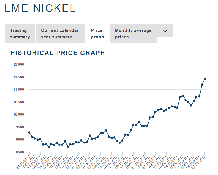
Task: Click the 8500 y-axis label
Action: click(x=20, y=152)
